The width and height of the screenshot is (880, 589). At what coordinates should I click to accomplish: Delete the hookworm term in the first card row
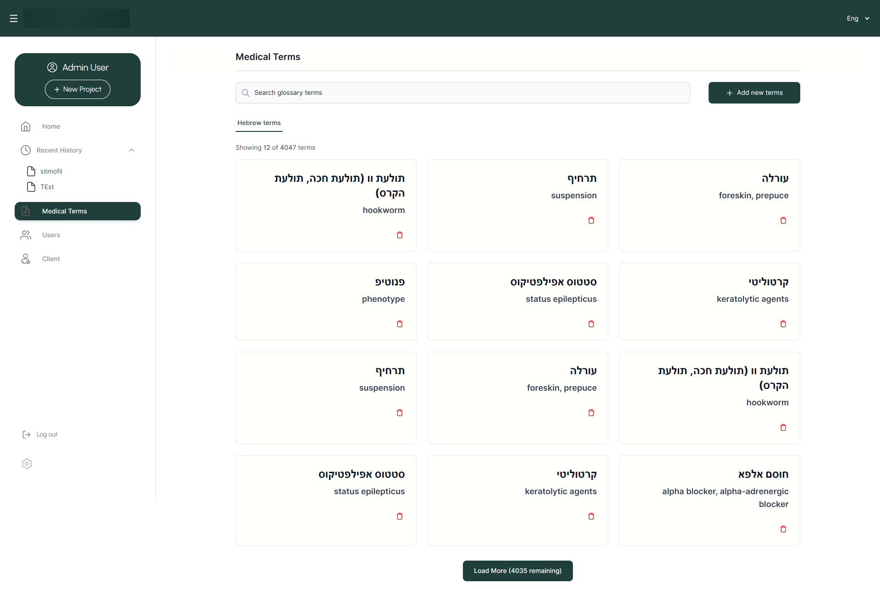point(400,235)
